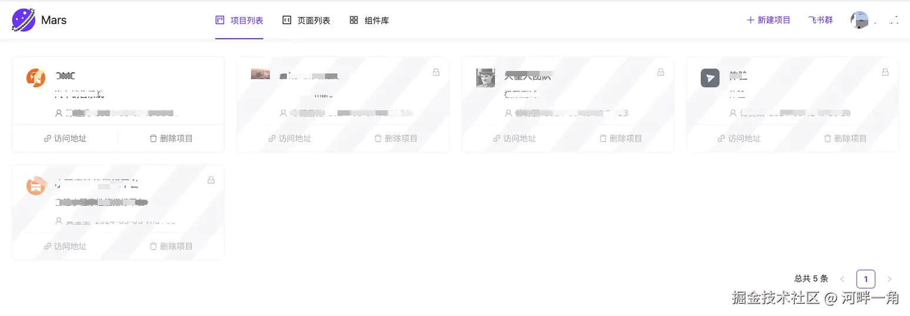
Task: Click 访问地址 on the fifth project card
Action: [x=65, y=246]
